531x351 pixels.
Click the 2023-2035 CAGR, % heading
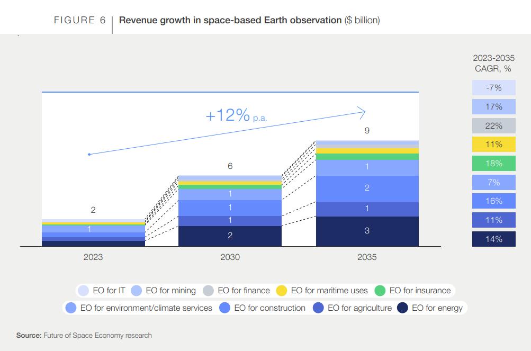click(494, 64)
